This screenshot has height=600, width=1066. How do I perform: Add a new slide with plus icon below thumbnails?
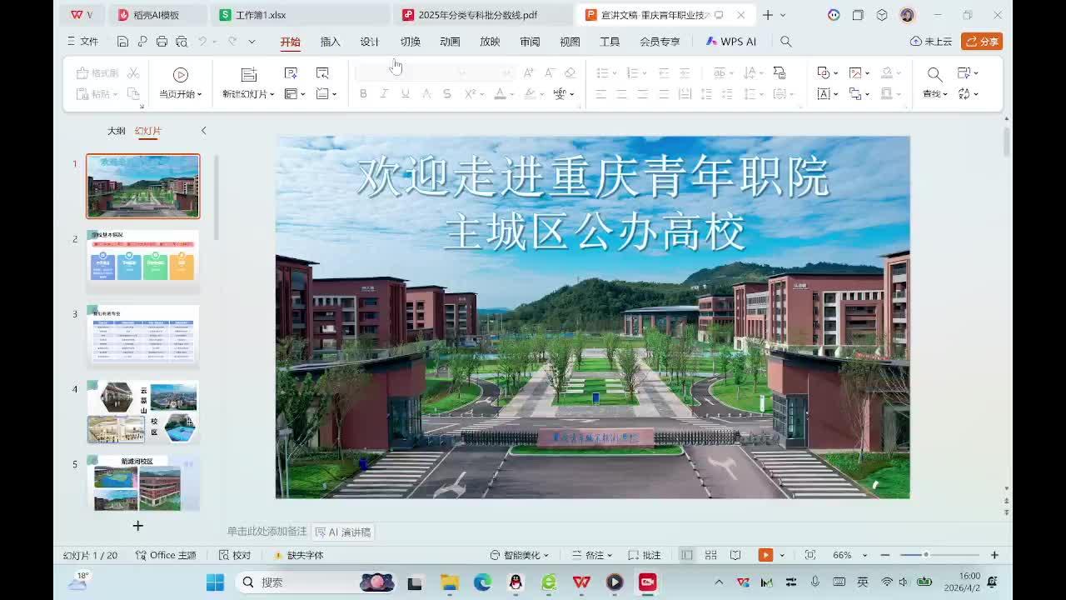point(138,526)
